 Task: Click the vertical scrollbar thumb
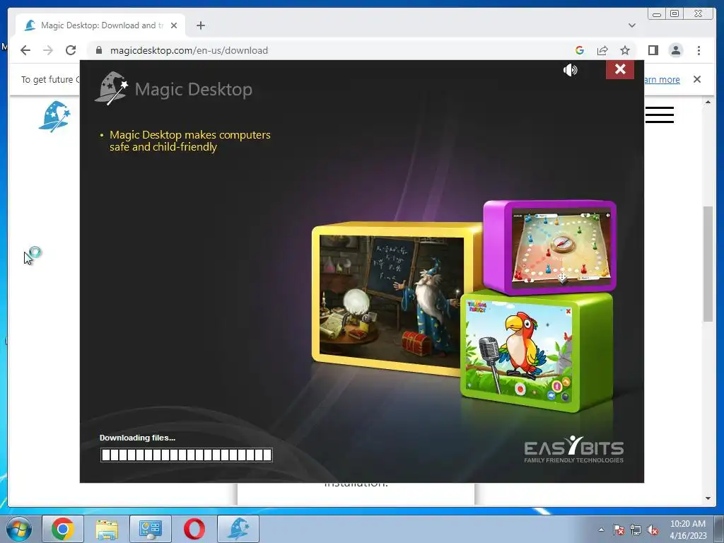[708, 264]
